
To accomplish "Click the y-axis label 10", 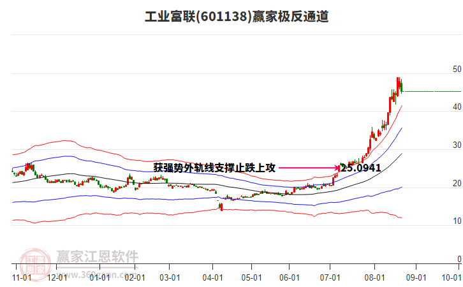I will [457, 221].
